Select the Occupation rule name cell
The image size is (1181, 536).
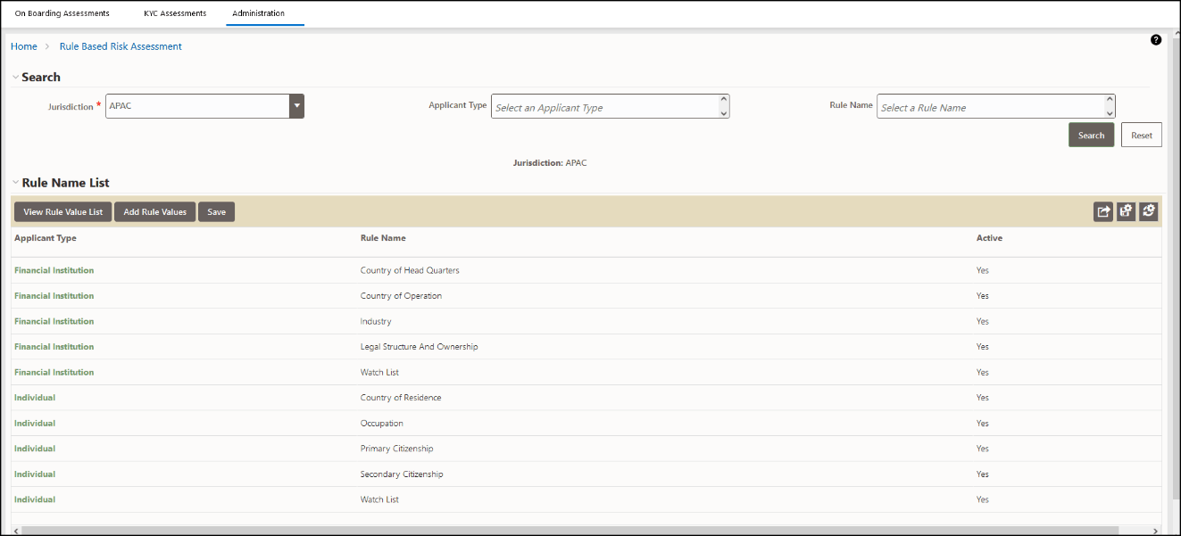coord(382,424)
